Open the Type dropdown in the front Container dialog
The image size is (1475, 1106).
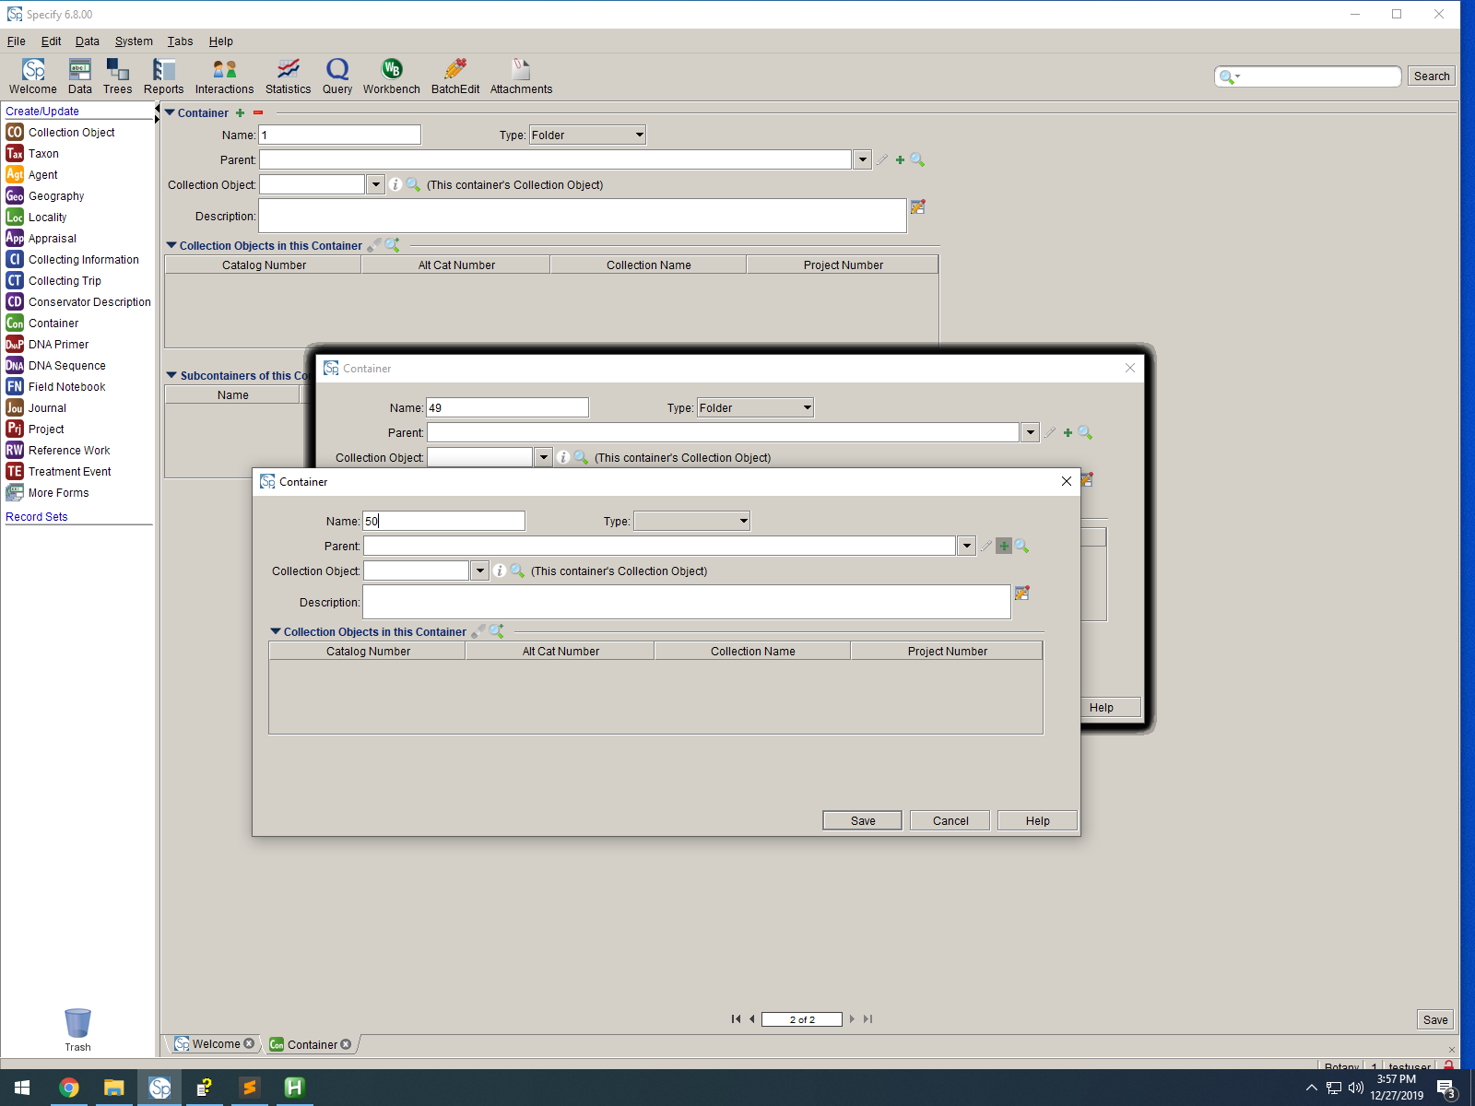(x=691, y=521)
